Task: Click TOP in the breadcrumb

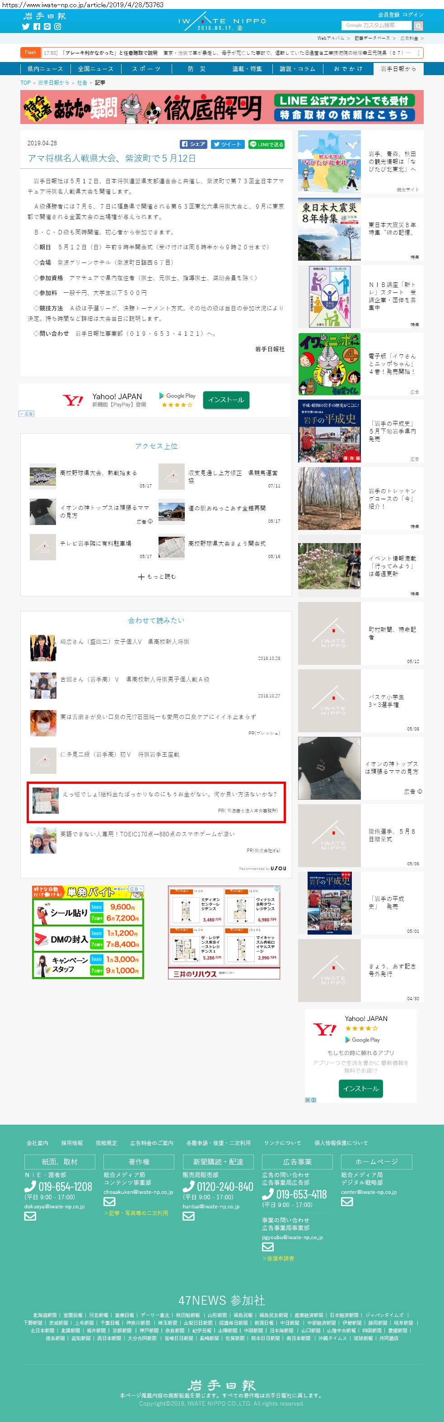Action: click(x=25, y=83)
